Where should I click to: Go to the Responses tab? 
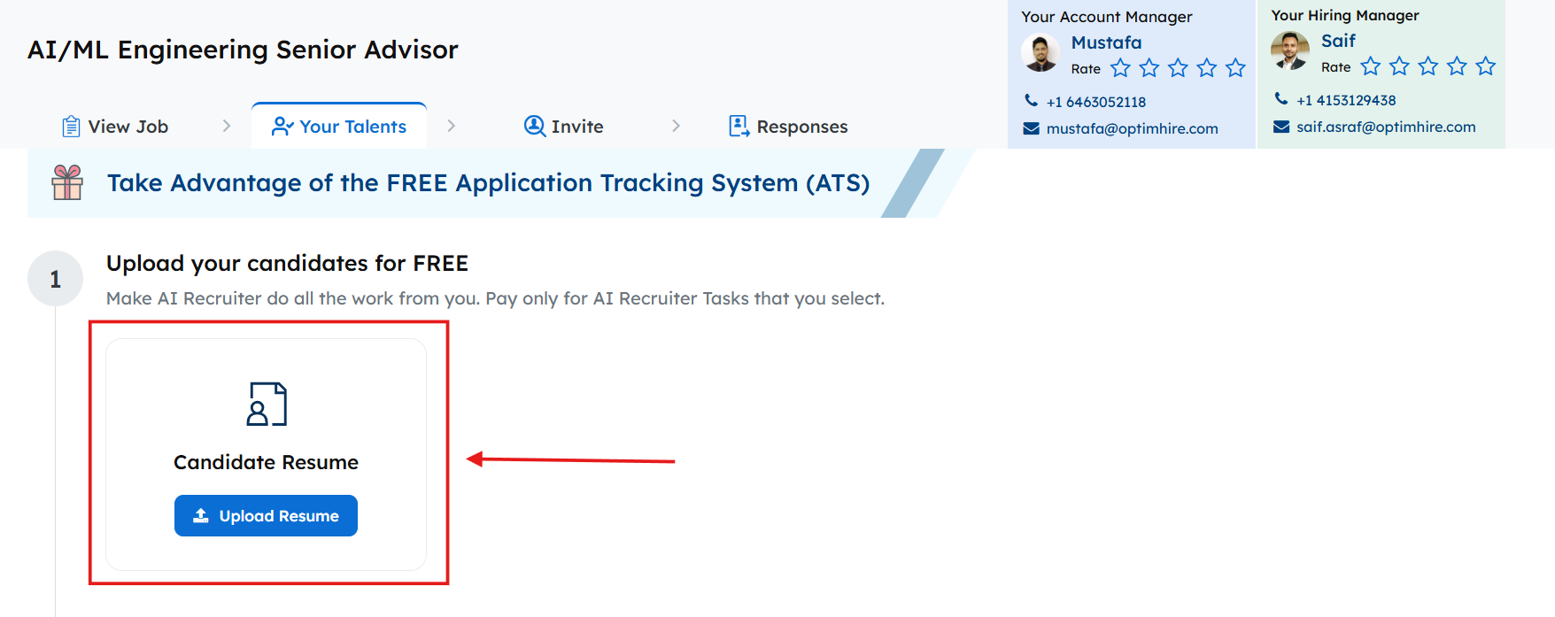(x=788, y=127)
